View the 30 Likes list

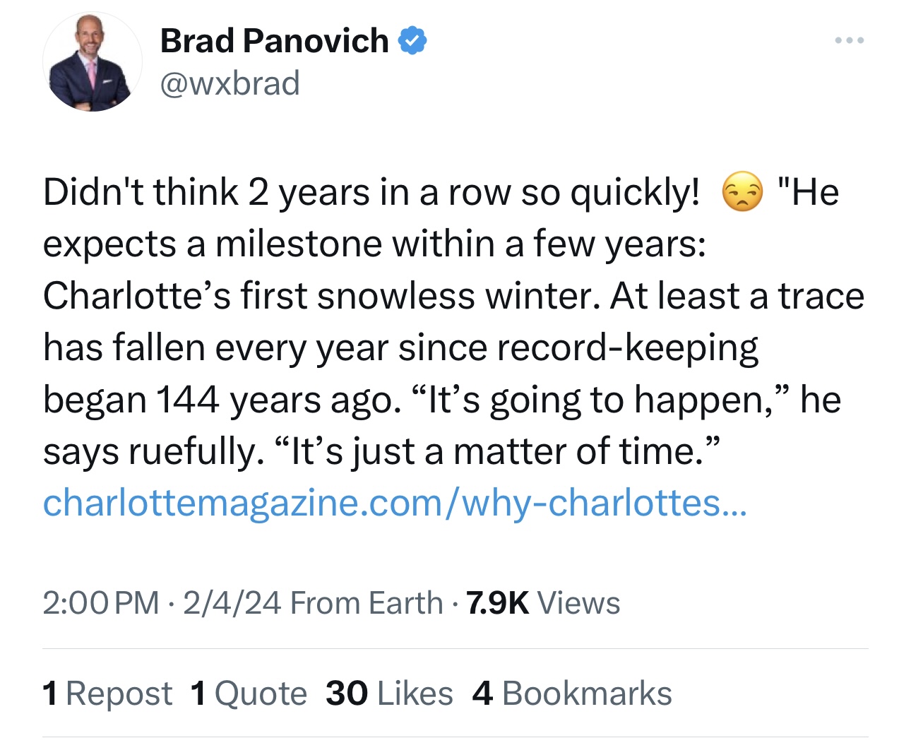point(389,694)
